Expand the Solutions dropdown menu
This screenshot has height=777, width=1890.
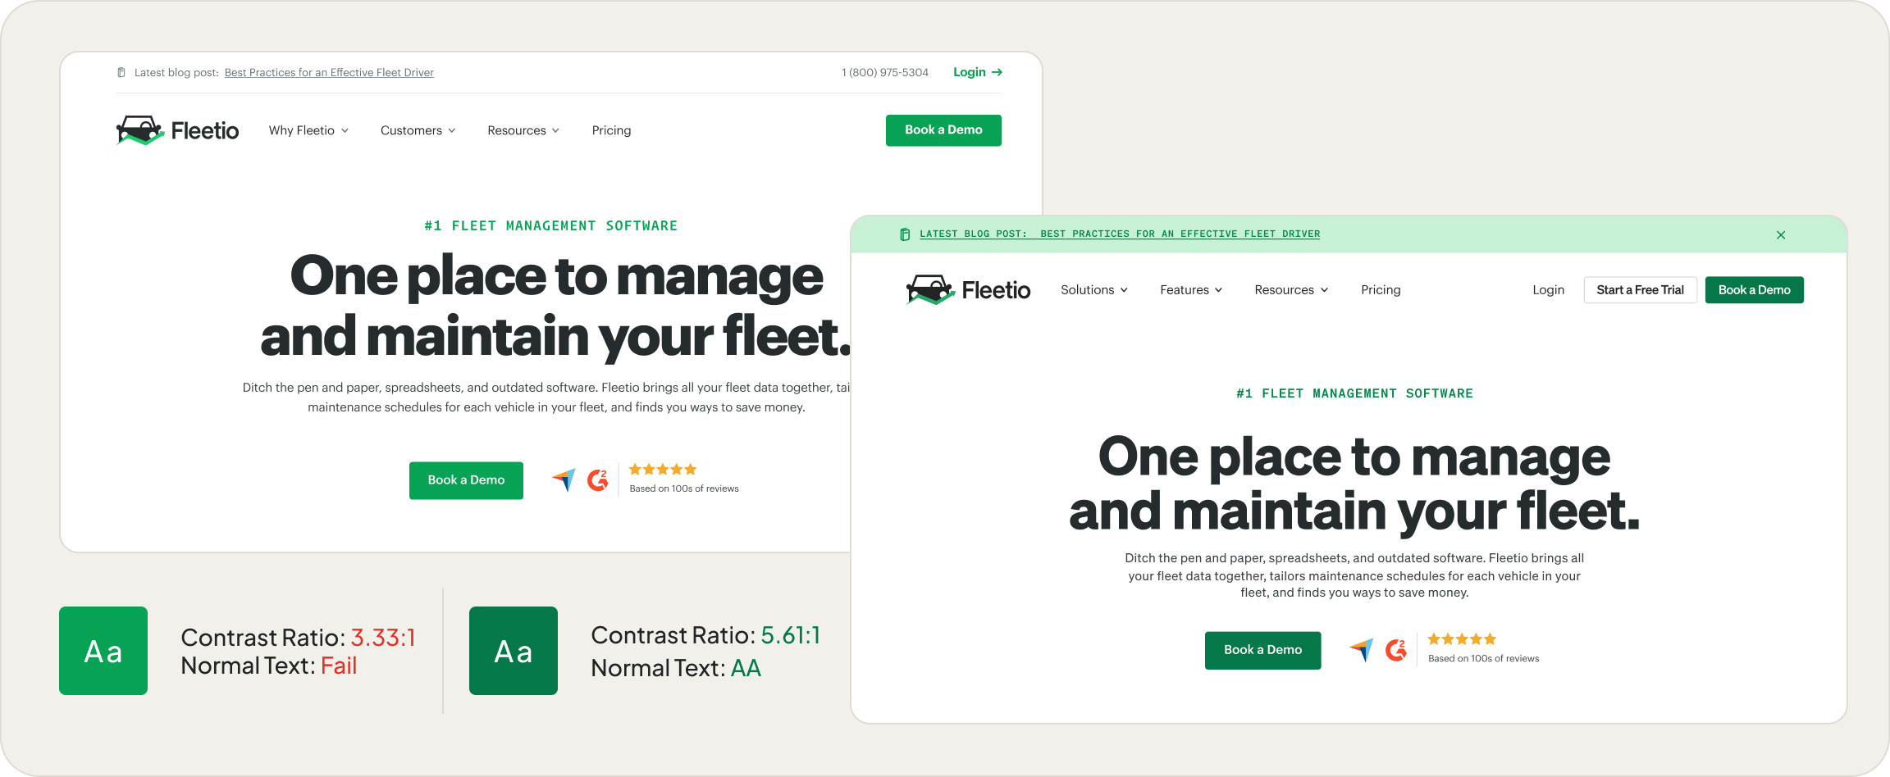1094,290
